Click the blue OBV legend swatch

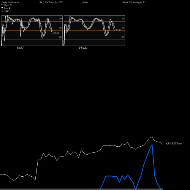click(x=2, y=11)
